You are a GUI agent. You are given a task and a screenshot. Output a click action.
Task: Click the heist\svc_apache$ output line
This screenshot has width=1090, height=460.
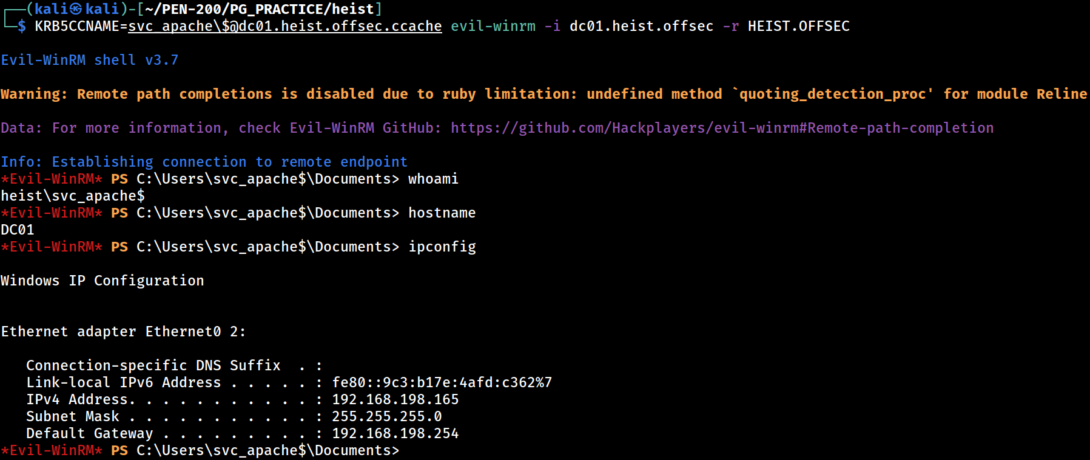click(73, 196)
